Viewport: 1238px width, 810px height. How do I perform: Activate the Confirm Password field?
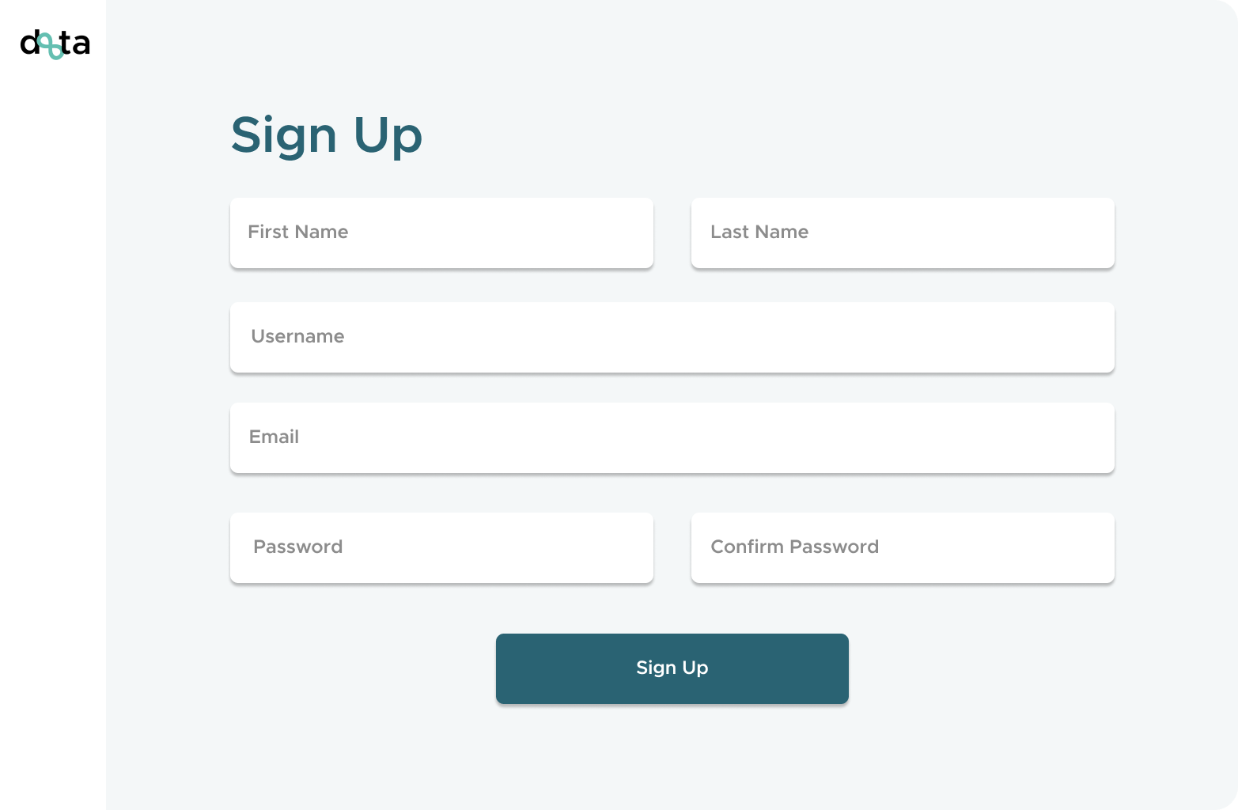coord(903,547)
